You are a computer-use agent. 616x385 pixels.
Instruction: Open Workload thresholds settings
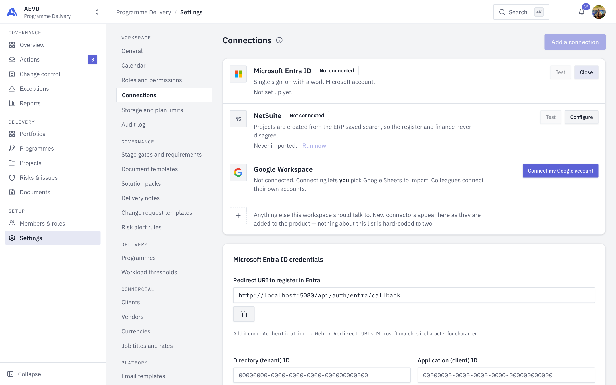164,272
